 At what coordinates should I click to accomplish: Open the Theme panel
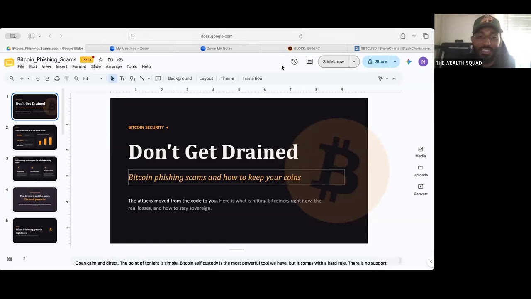pyautogui.click(x=227, y=78)
